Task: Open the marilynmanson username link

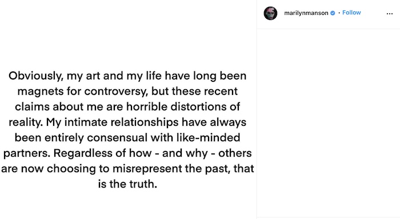Action: click(306, 13)
